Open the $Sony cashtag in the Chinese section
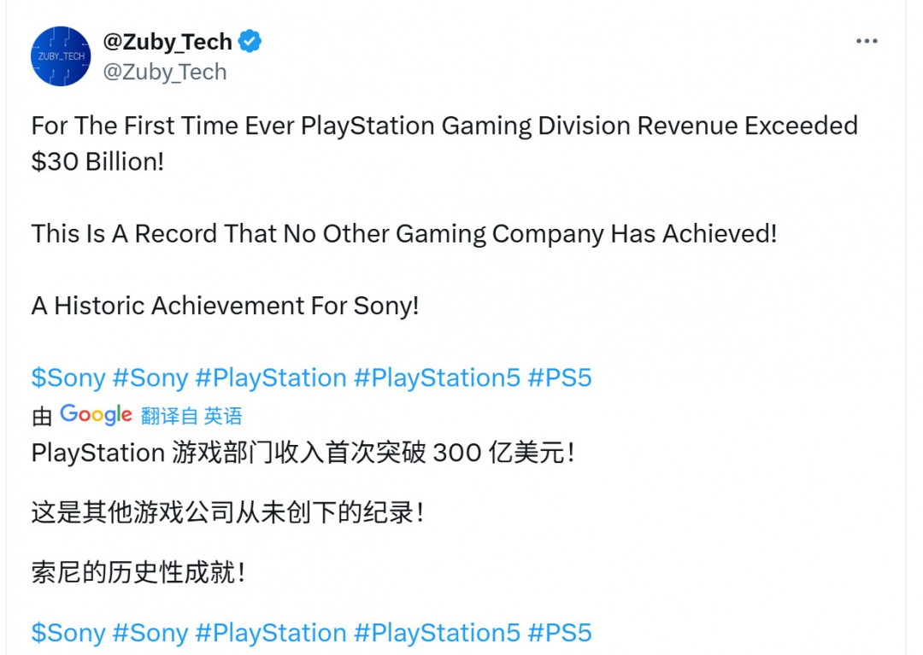 (x=68, y=633)
